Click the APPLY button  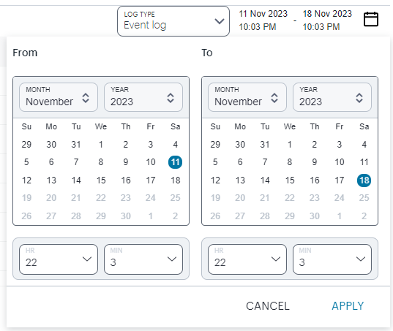348,305
